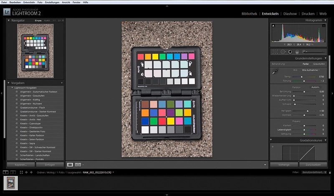334x196 pixels.
Task: Collapse the Lightroom-Vorgaben folder
Action: (x=12, y=88)
